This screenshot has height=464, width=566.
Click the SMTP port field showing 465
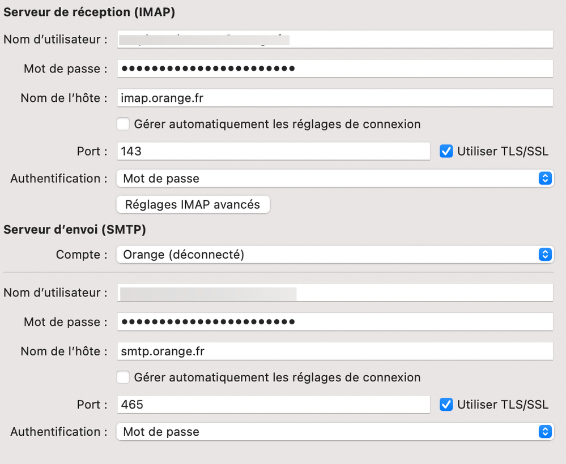tap(272, 405)
